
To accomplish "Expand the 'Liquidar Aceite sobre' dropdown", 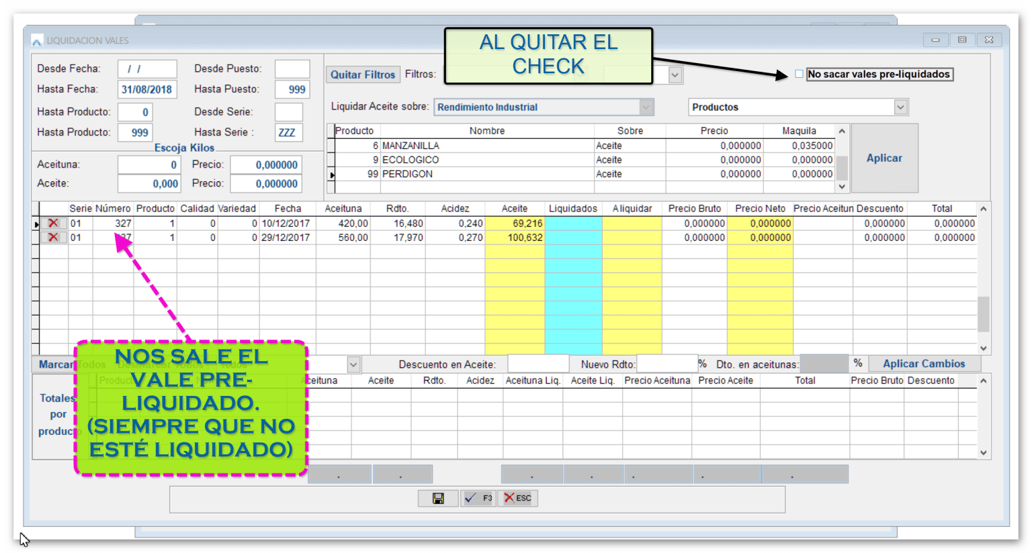I will coord(646,107).
